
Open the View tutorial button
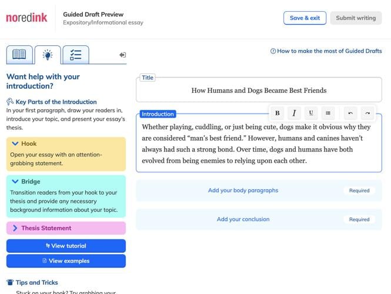66,246
